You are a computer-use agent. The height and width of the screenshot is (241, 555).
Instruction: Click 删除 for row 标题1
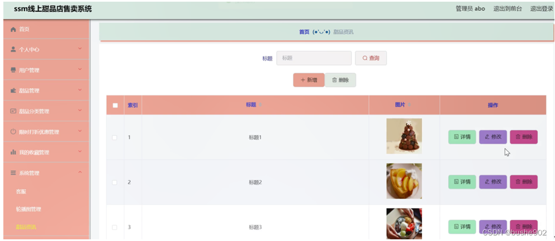[x=524, y=137]
